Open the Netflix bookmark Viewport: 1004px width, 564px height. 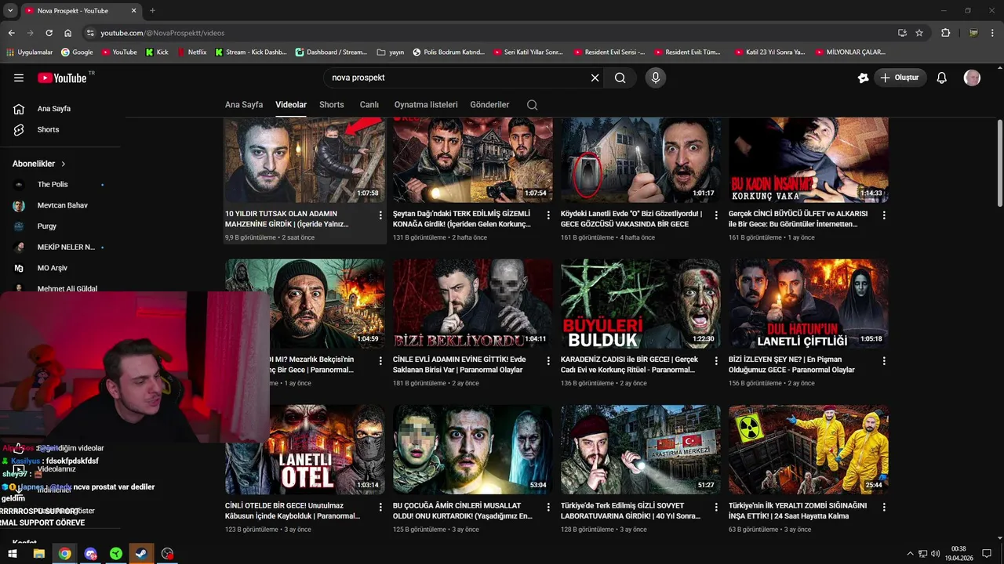(x=191, y=52)
